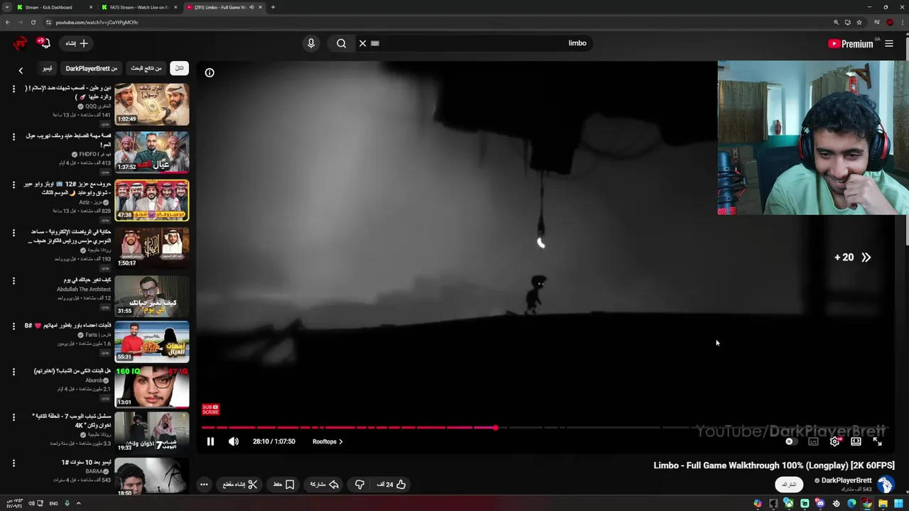Show more filter chips with the left arrow

tap(21, 70)
